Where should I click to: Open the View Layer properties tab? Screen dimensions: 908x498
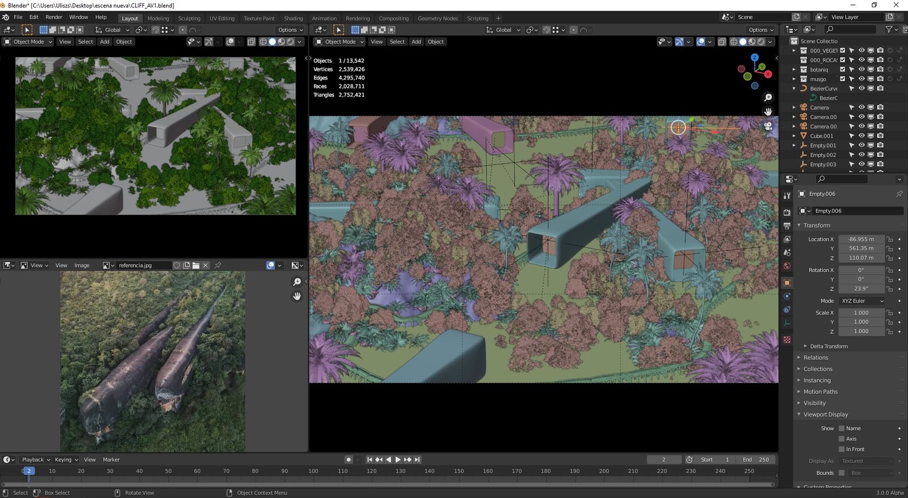[x=787, y=239]
